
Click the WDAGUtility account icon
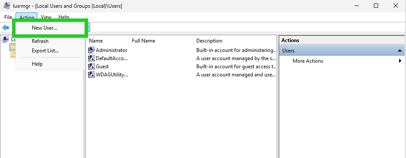coord(92,75)
